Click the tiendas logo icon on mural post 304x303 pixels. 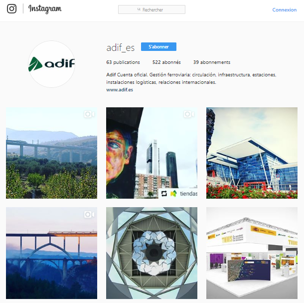click(x=173, y=194)
